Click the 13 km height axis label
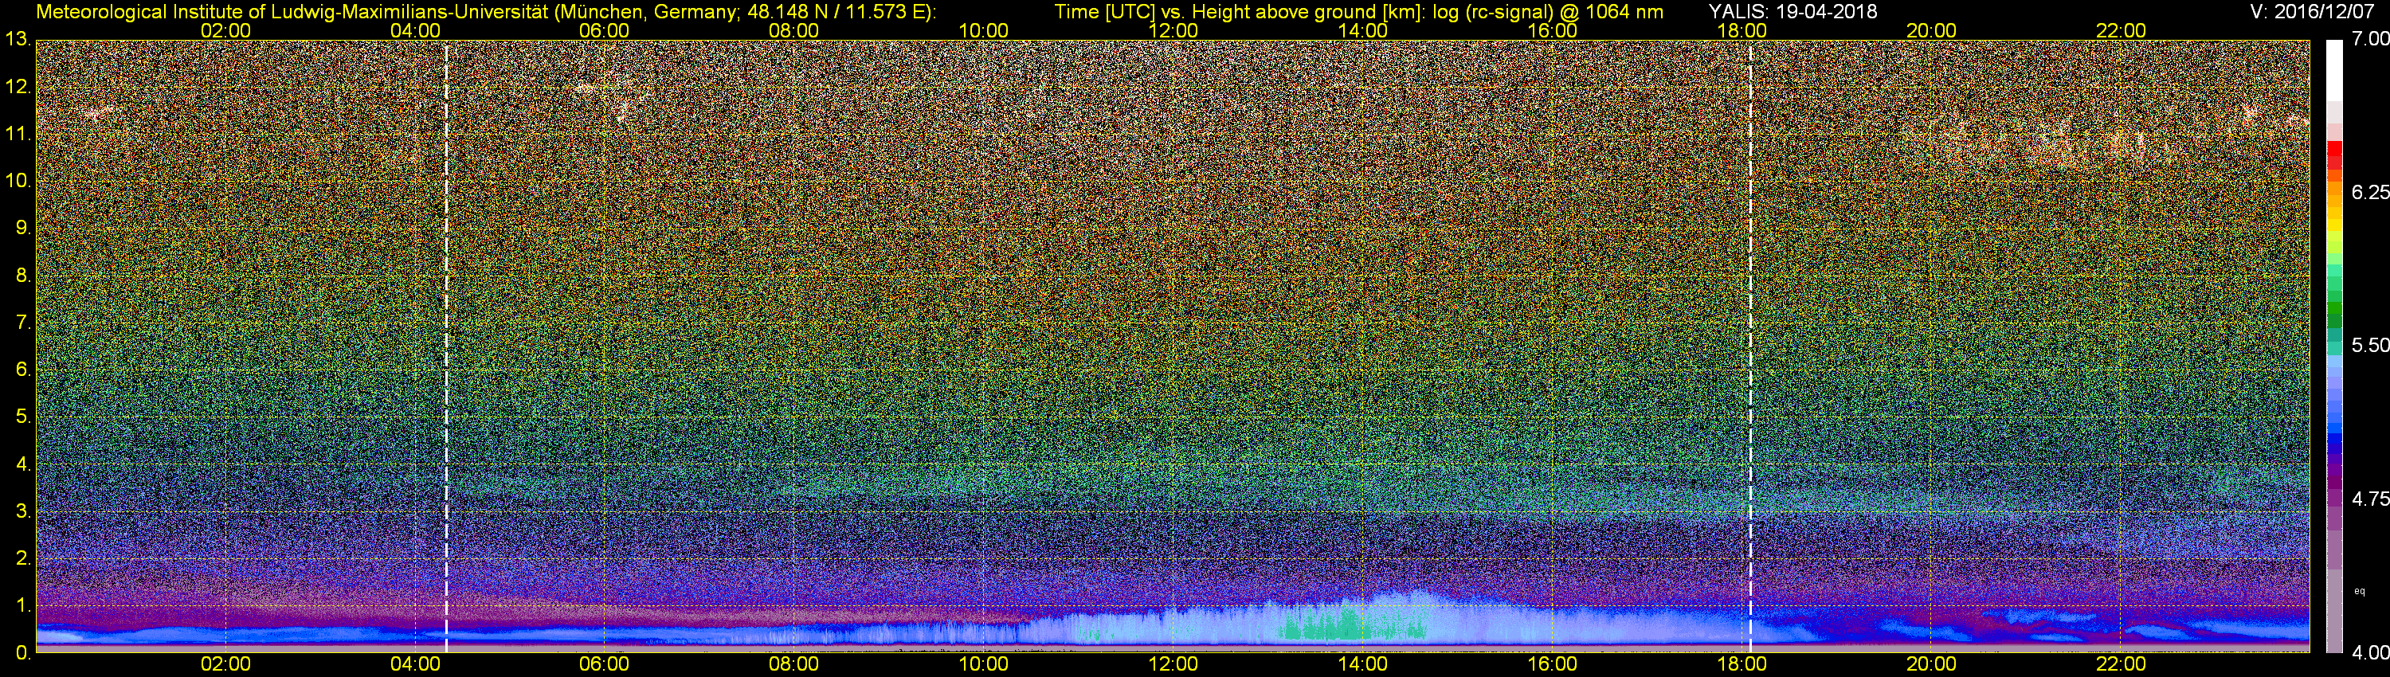 pos(18,40)
